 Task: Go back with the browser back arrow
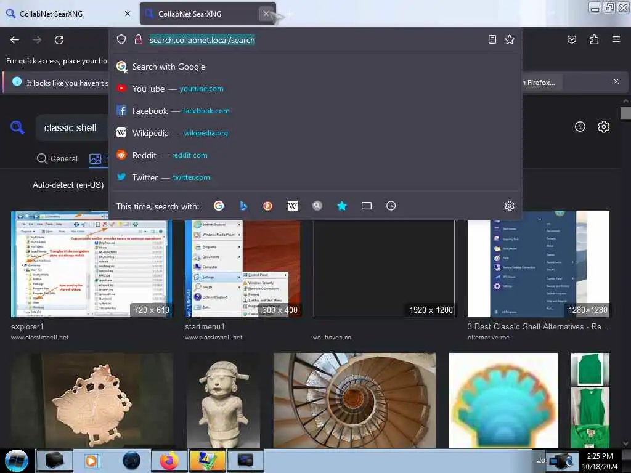15,40
